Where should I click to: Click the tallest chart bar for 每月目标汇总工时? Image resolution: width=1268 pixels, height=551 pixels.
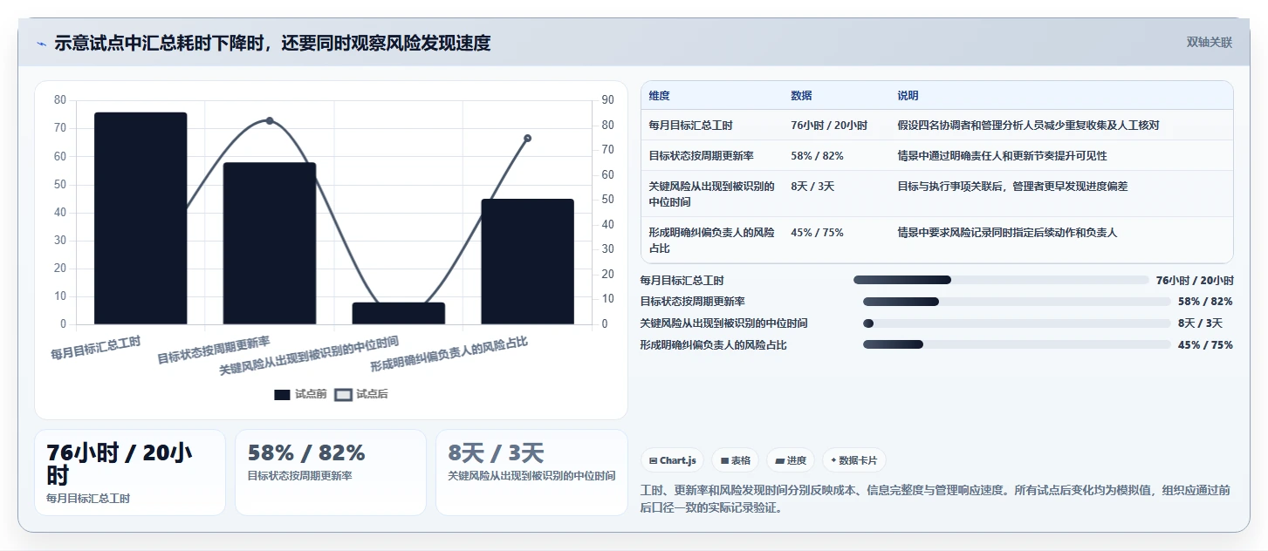click(141, 218)
